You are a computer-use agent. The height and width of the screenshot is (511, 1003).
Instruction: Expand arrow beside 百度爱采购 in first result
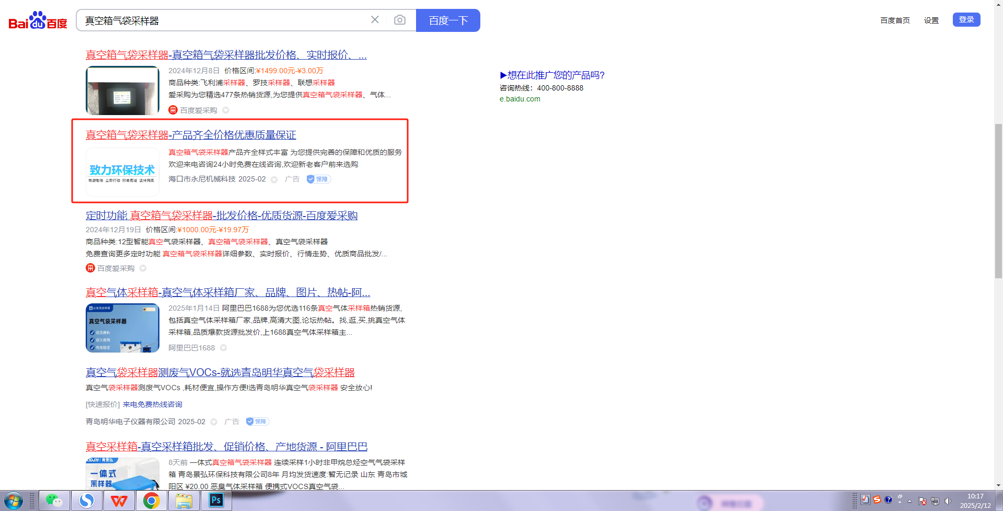pyautogui.click(x=226, y=110)
